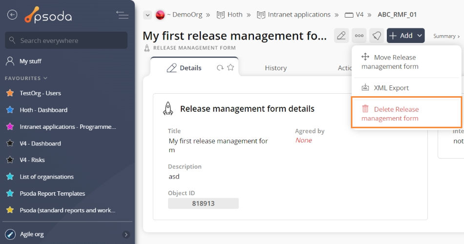
Task: Collapse the Favourites section chevron
Action: [45, 78]
